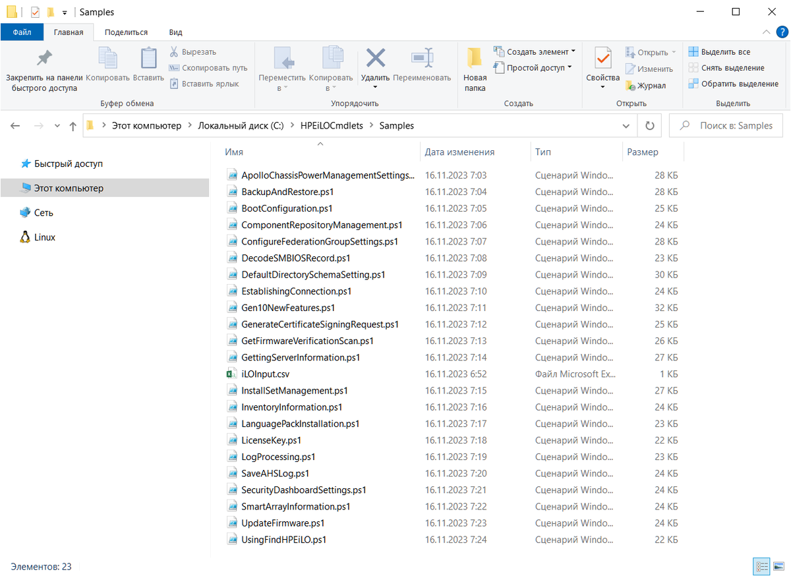Sort by Дата изменения column header

[x=459, y=152]
